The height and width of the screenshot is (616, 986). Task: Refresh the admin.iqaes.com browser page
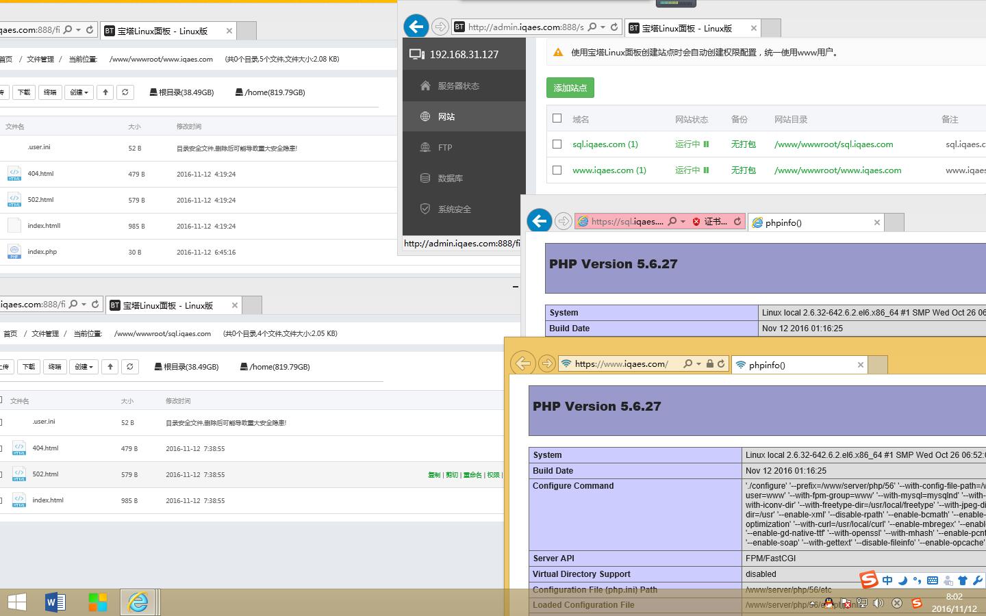pos(614,27)
